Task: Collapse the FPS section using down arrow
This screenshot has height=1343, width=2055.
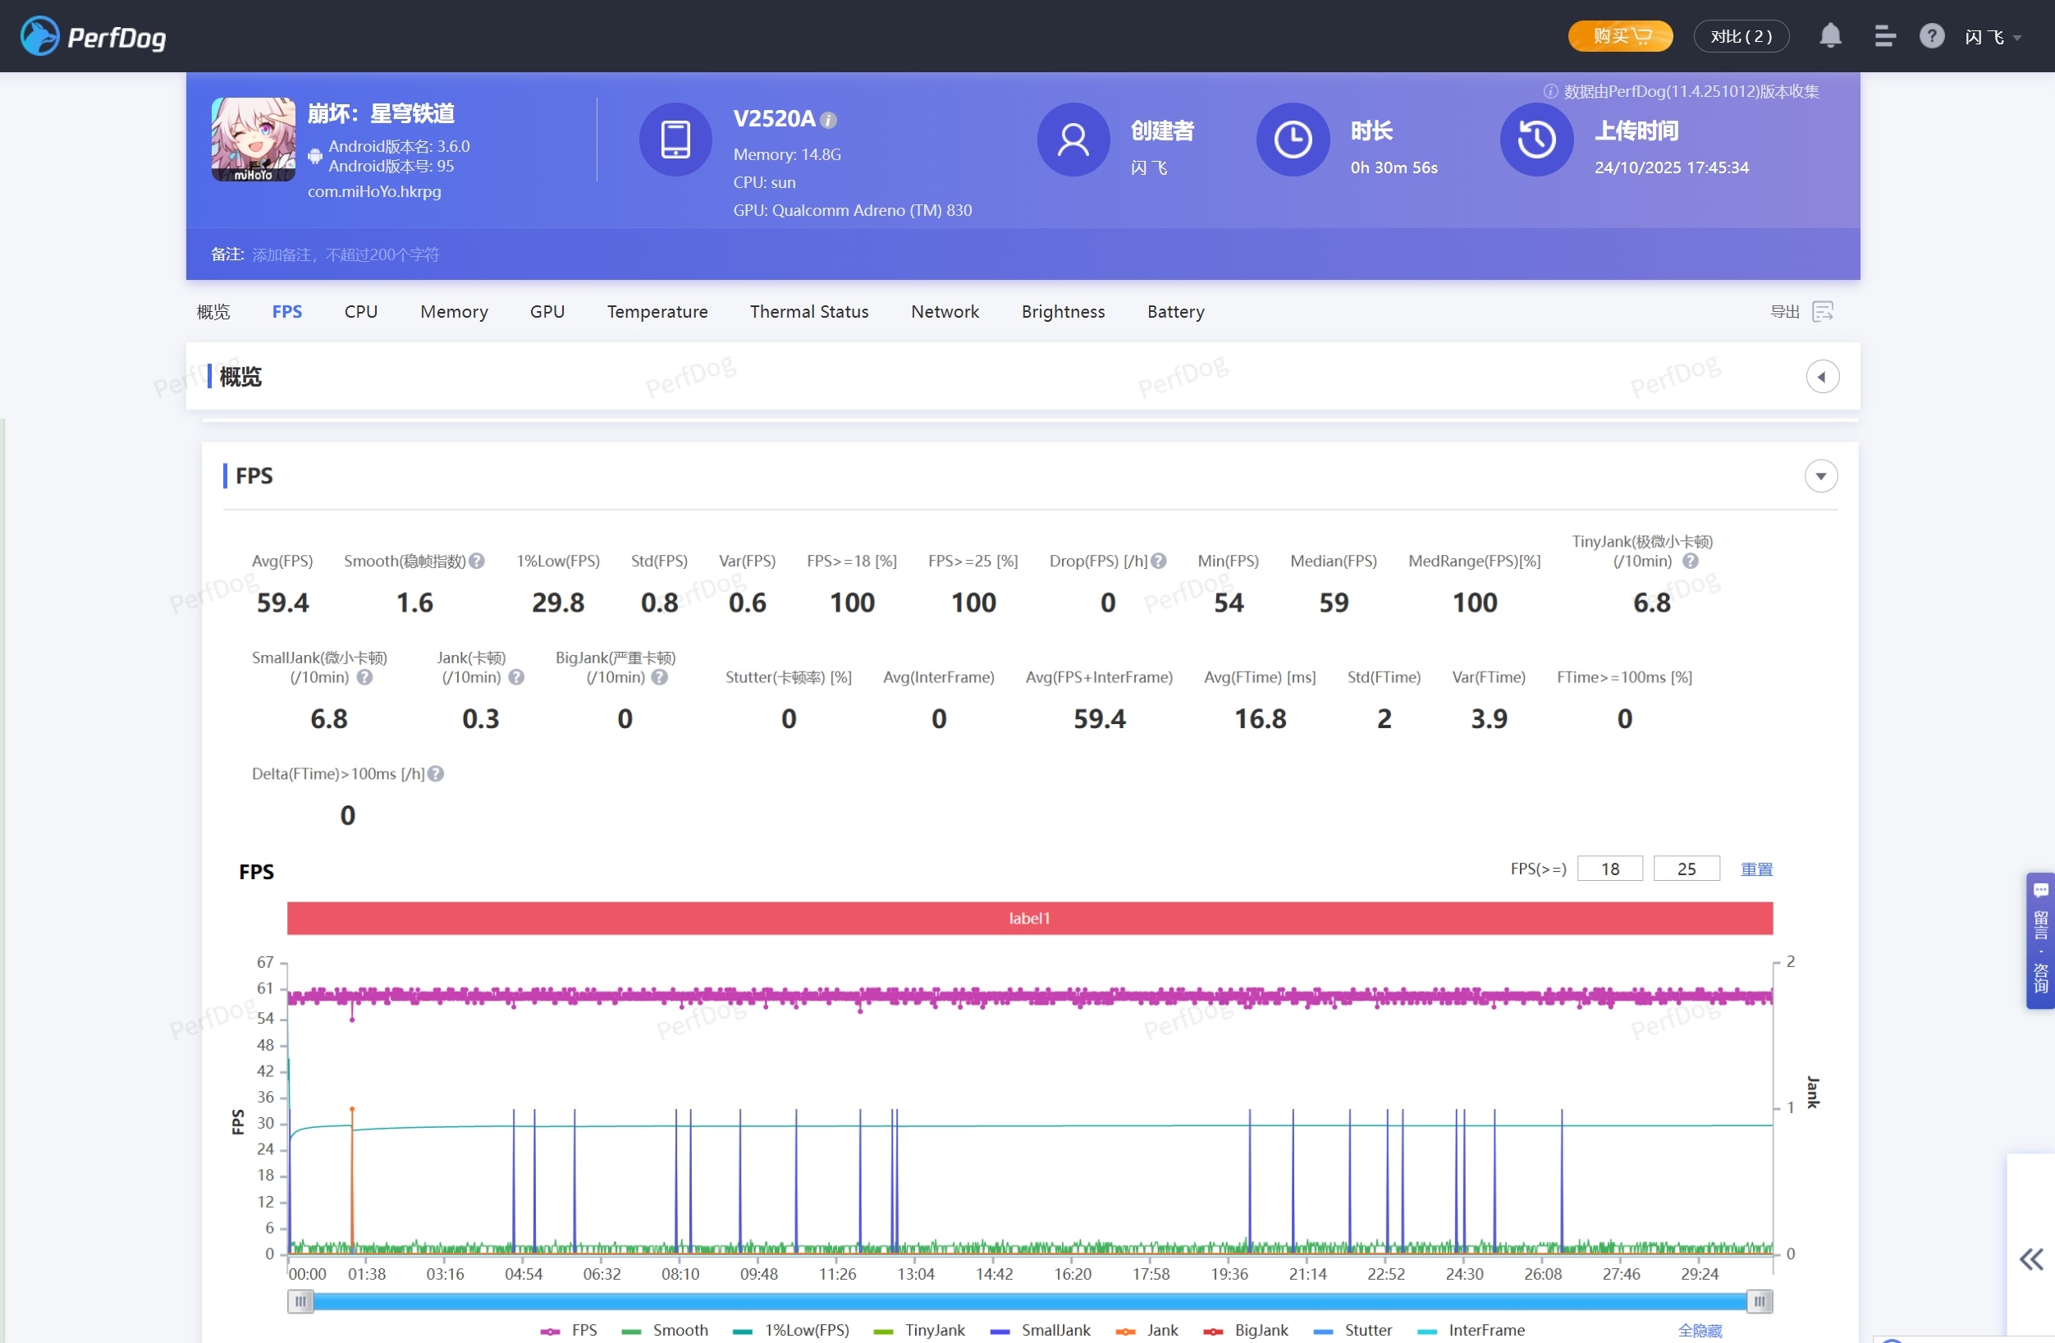Action: click(x=1820, y=476)
